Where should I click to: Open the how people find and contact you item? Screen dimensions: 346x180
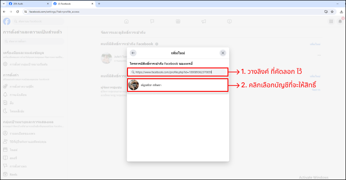[34, 142]
